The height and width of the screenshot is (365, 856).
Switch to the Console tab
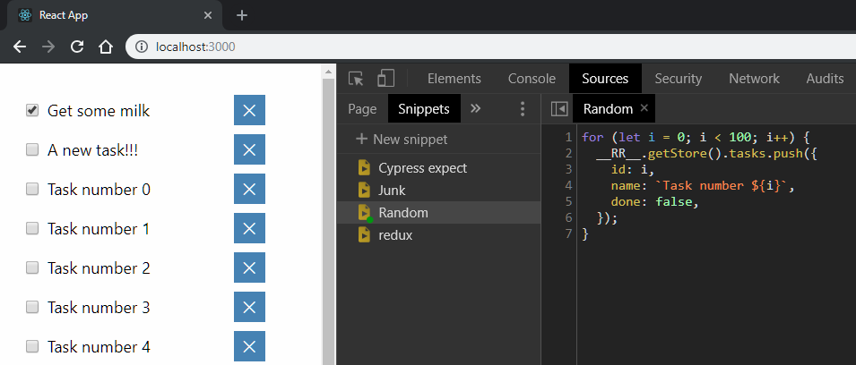(532, 79)
